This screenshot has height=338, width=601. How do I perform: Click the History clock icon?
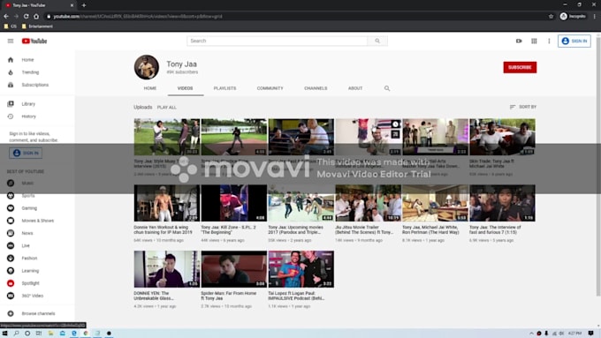pos(11,116)
